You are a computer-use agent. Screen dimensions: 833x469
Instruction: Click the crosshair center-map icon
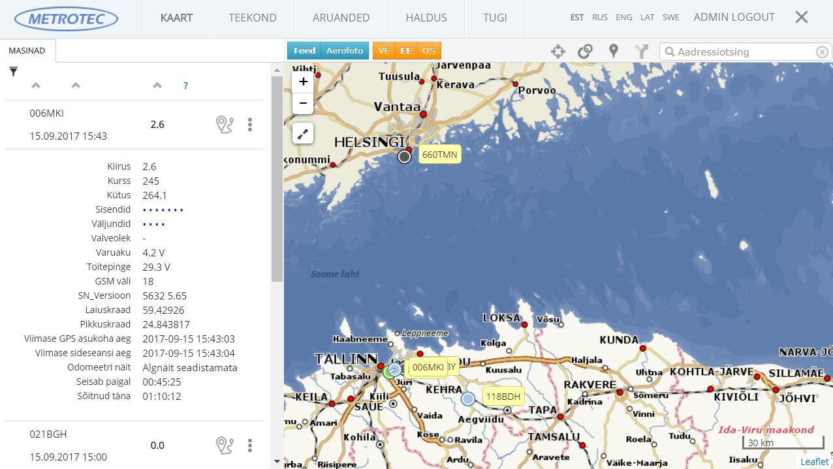(x=558, y=52)
